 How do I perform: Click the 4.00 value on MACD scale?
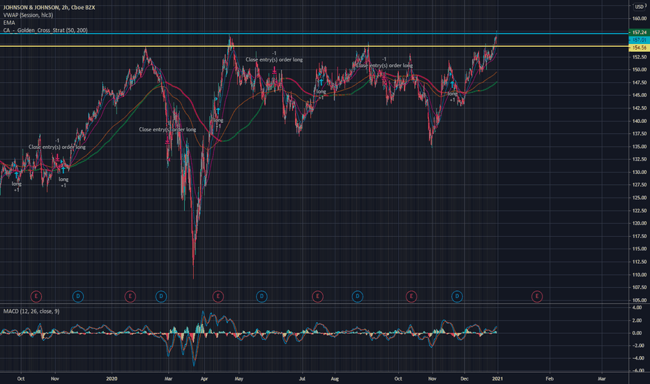[x=637, y=308]
